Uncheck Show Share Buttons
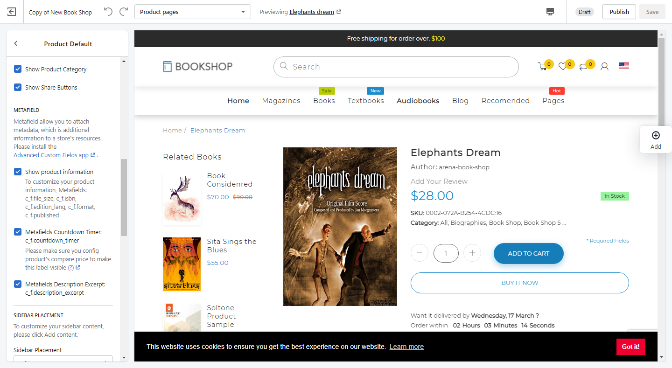Image resolution: width=672 pixels, height=368 pixels. coord(18,87)
